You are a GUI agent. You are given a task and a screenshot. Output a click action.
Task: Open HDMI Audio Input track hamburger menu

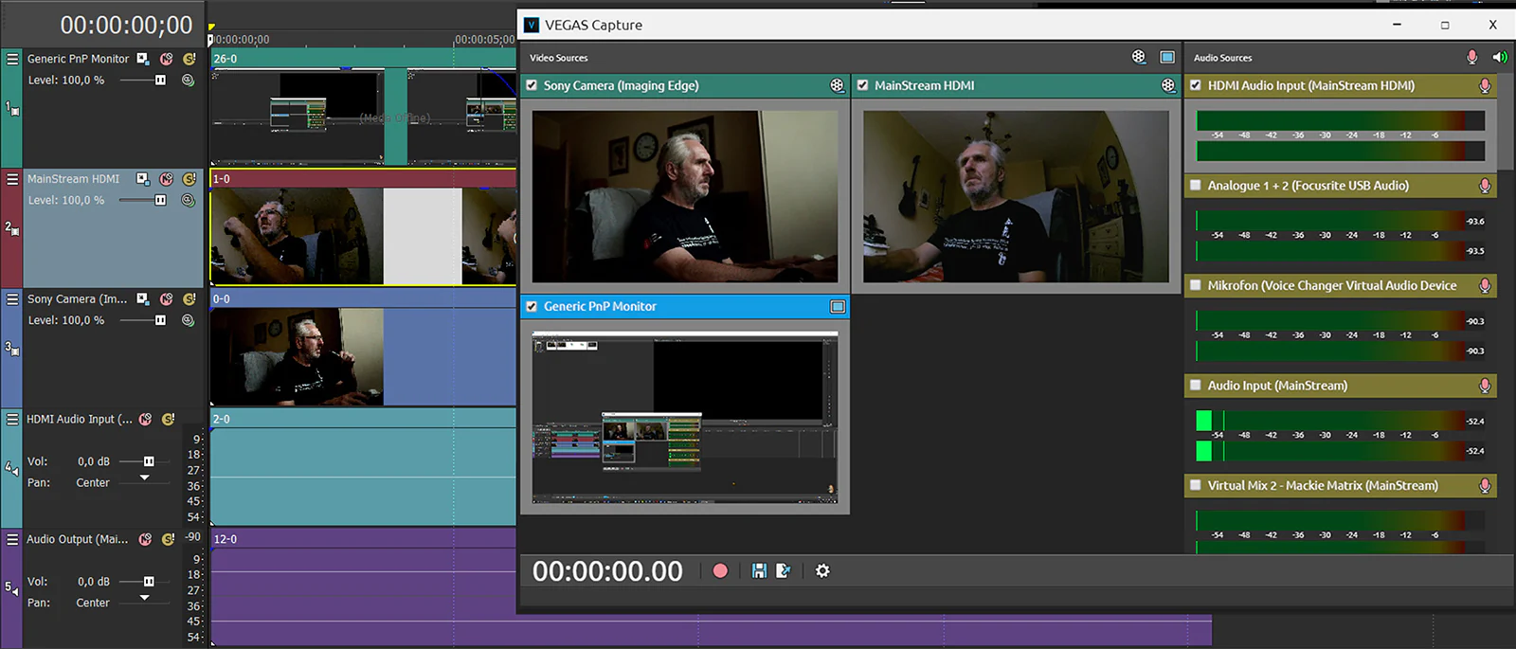pyautogui.click(x=12, y=419)
